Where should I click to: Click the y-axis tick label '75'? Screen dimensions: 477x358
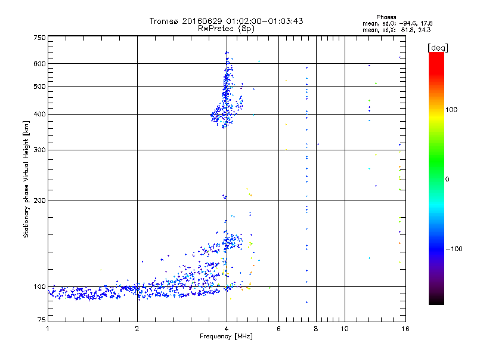coord(42,320)
